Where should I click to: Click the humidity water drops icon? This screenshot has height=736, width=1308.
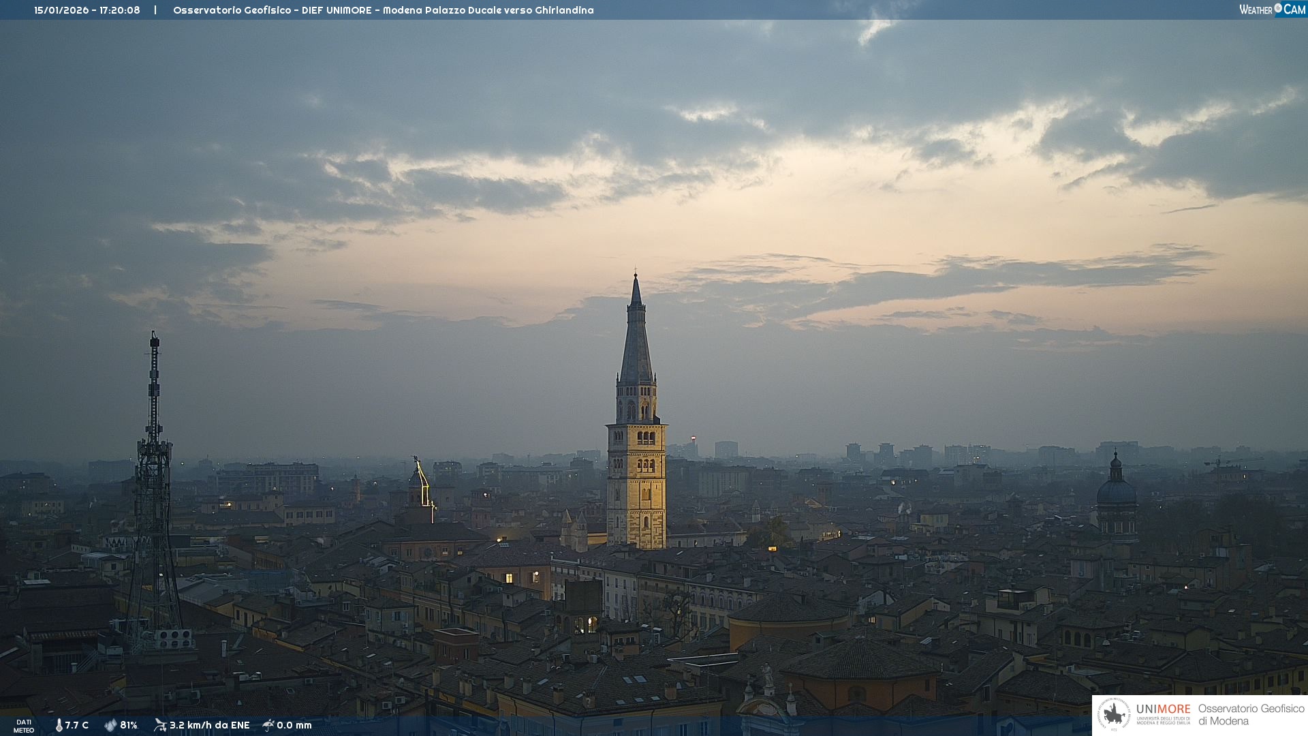point(110,725)
